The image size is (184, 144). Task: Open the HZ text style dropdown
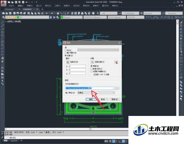pyautogui.click(x=109, y=13)
